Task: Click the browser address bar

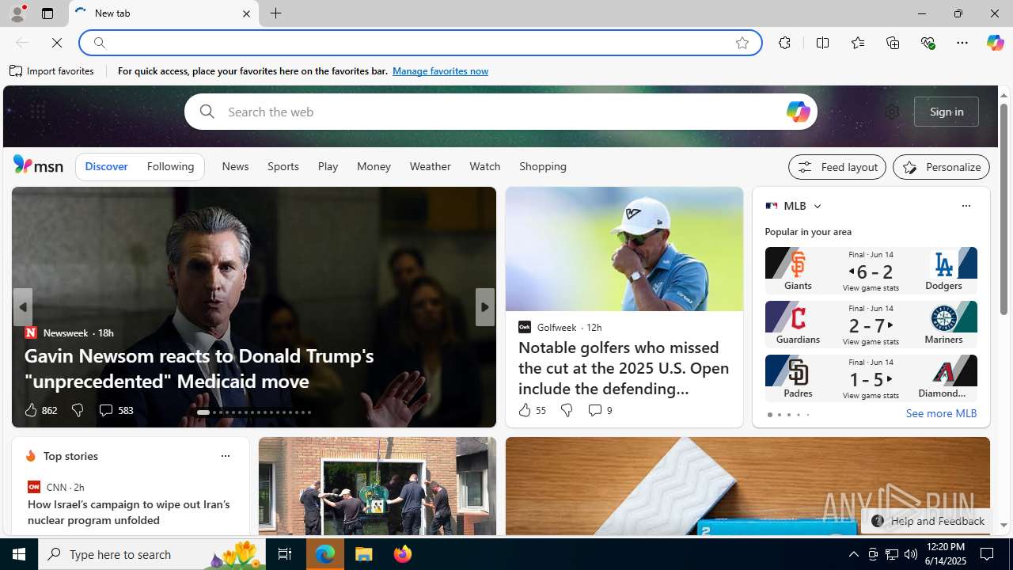Action: tap(419, 43)
